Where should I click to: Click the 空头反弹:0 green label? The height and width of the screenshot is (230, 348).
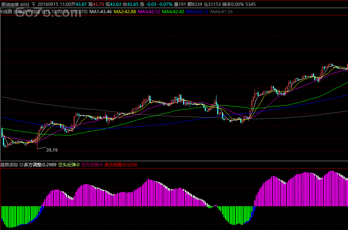pyautogui.click(x=69, y=165)
